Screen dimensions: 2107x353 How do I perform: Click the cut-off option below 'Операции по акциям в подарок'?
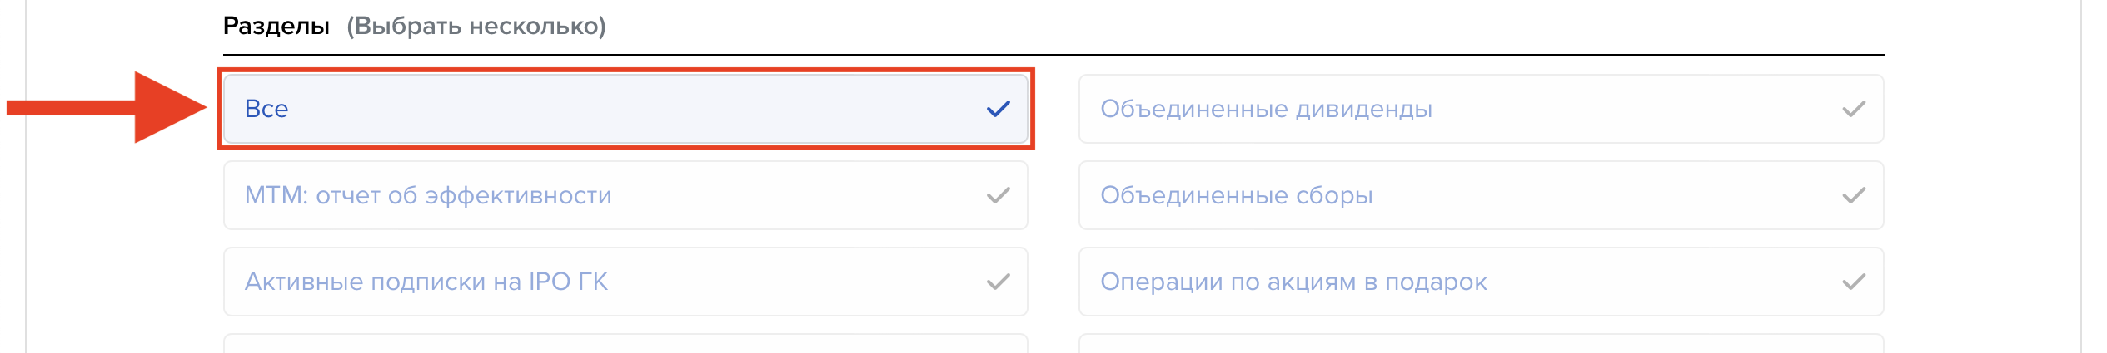tap(1481, 345)
